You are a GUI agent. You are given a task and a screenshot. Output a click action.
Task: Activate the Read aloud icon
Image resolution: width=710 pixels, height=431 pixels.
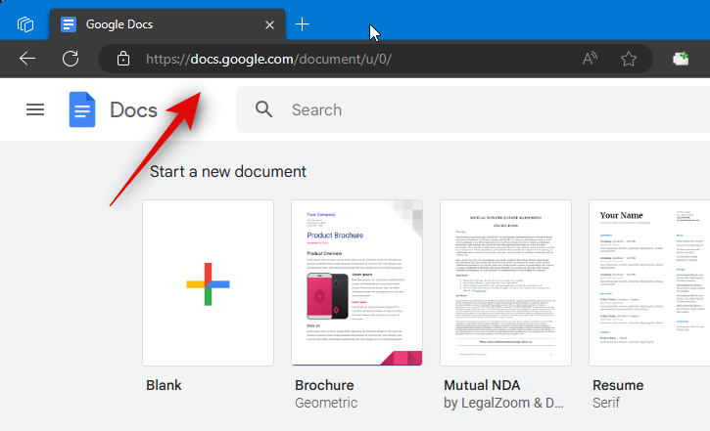point(590,59)
